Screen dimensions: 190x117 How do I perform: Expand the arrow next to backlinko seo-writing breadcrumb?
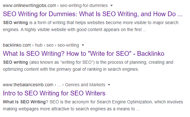(83, 45)
